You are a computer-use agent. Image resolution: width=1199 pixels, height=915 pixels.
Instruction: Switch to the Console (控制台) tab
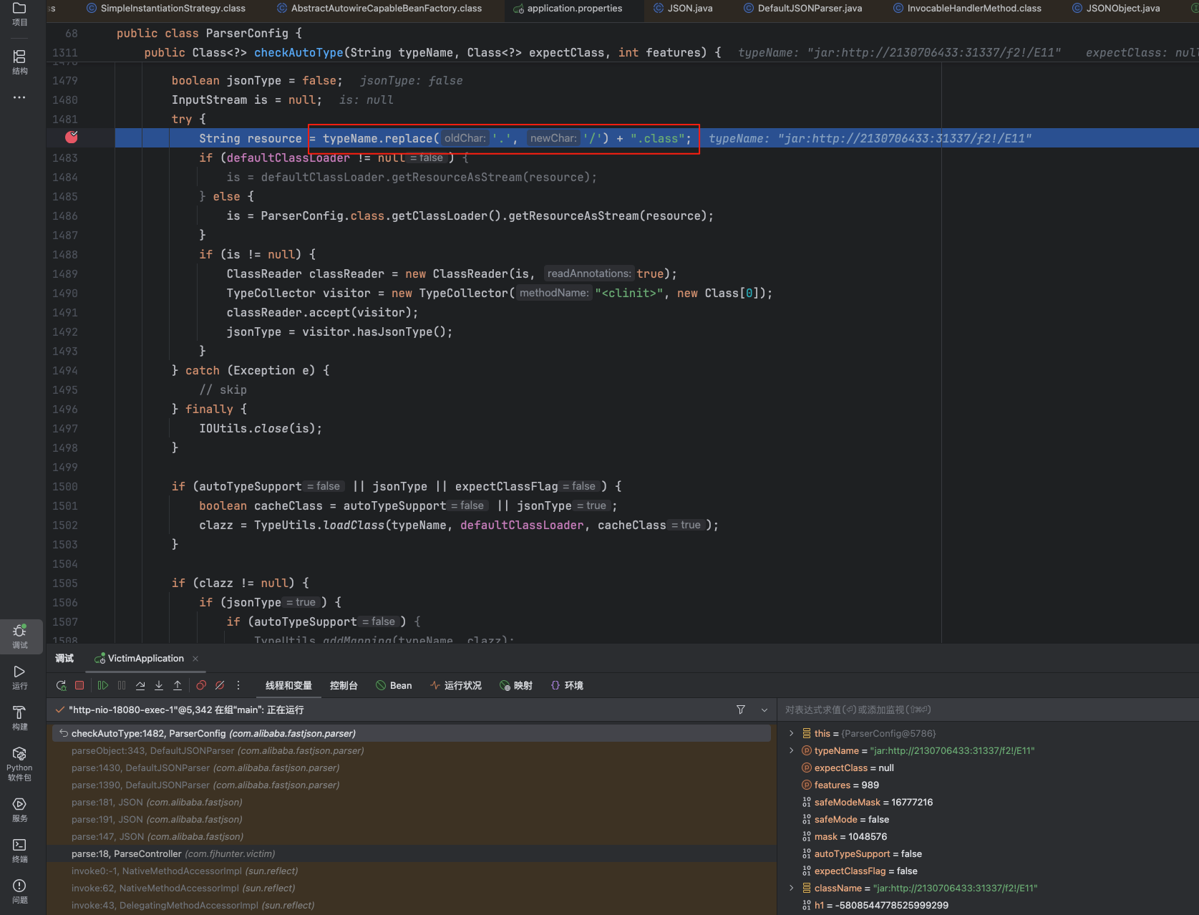coord(344,685)
